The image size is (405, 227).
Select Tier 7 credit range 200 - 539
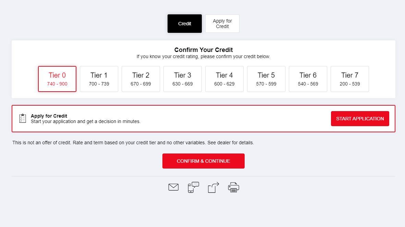coord(350,79)
